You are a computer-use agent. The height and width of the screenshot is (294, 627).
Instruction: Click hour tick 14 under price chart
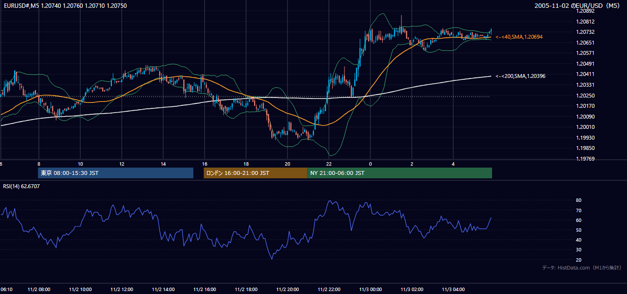[163, 164]
